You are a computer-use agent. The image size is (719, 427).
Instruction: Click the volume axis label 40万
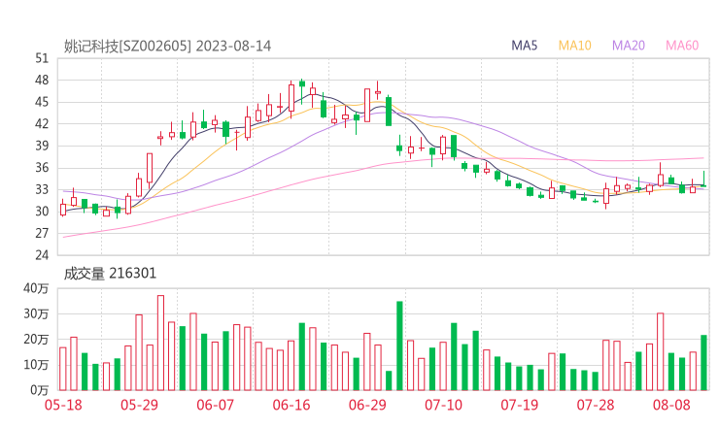point(36,288)
